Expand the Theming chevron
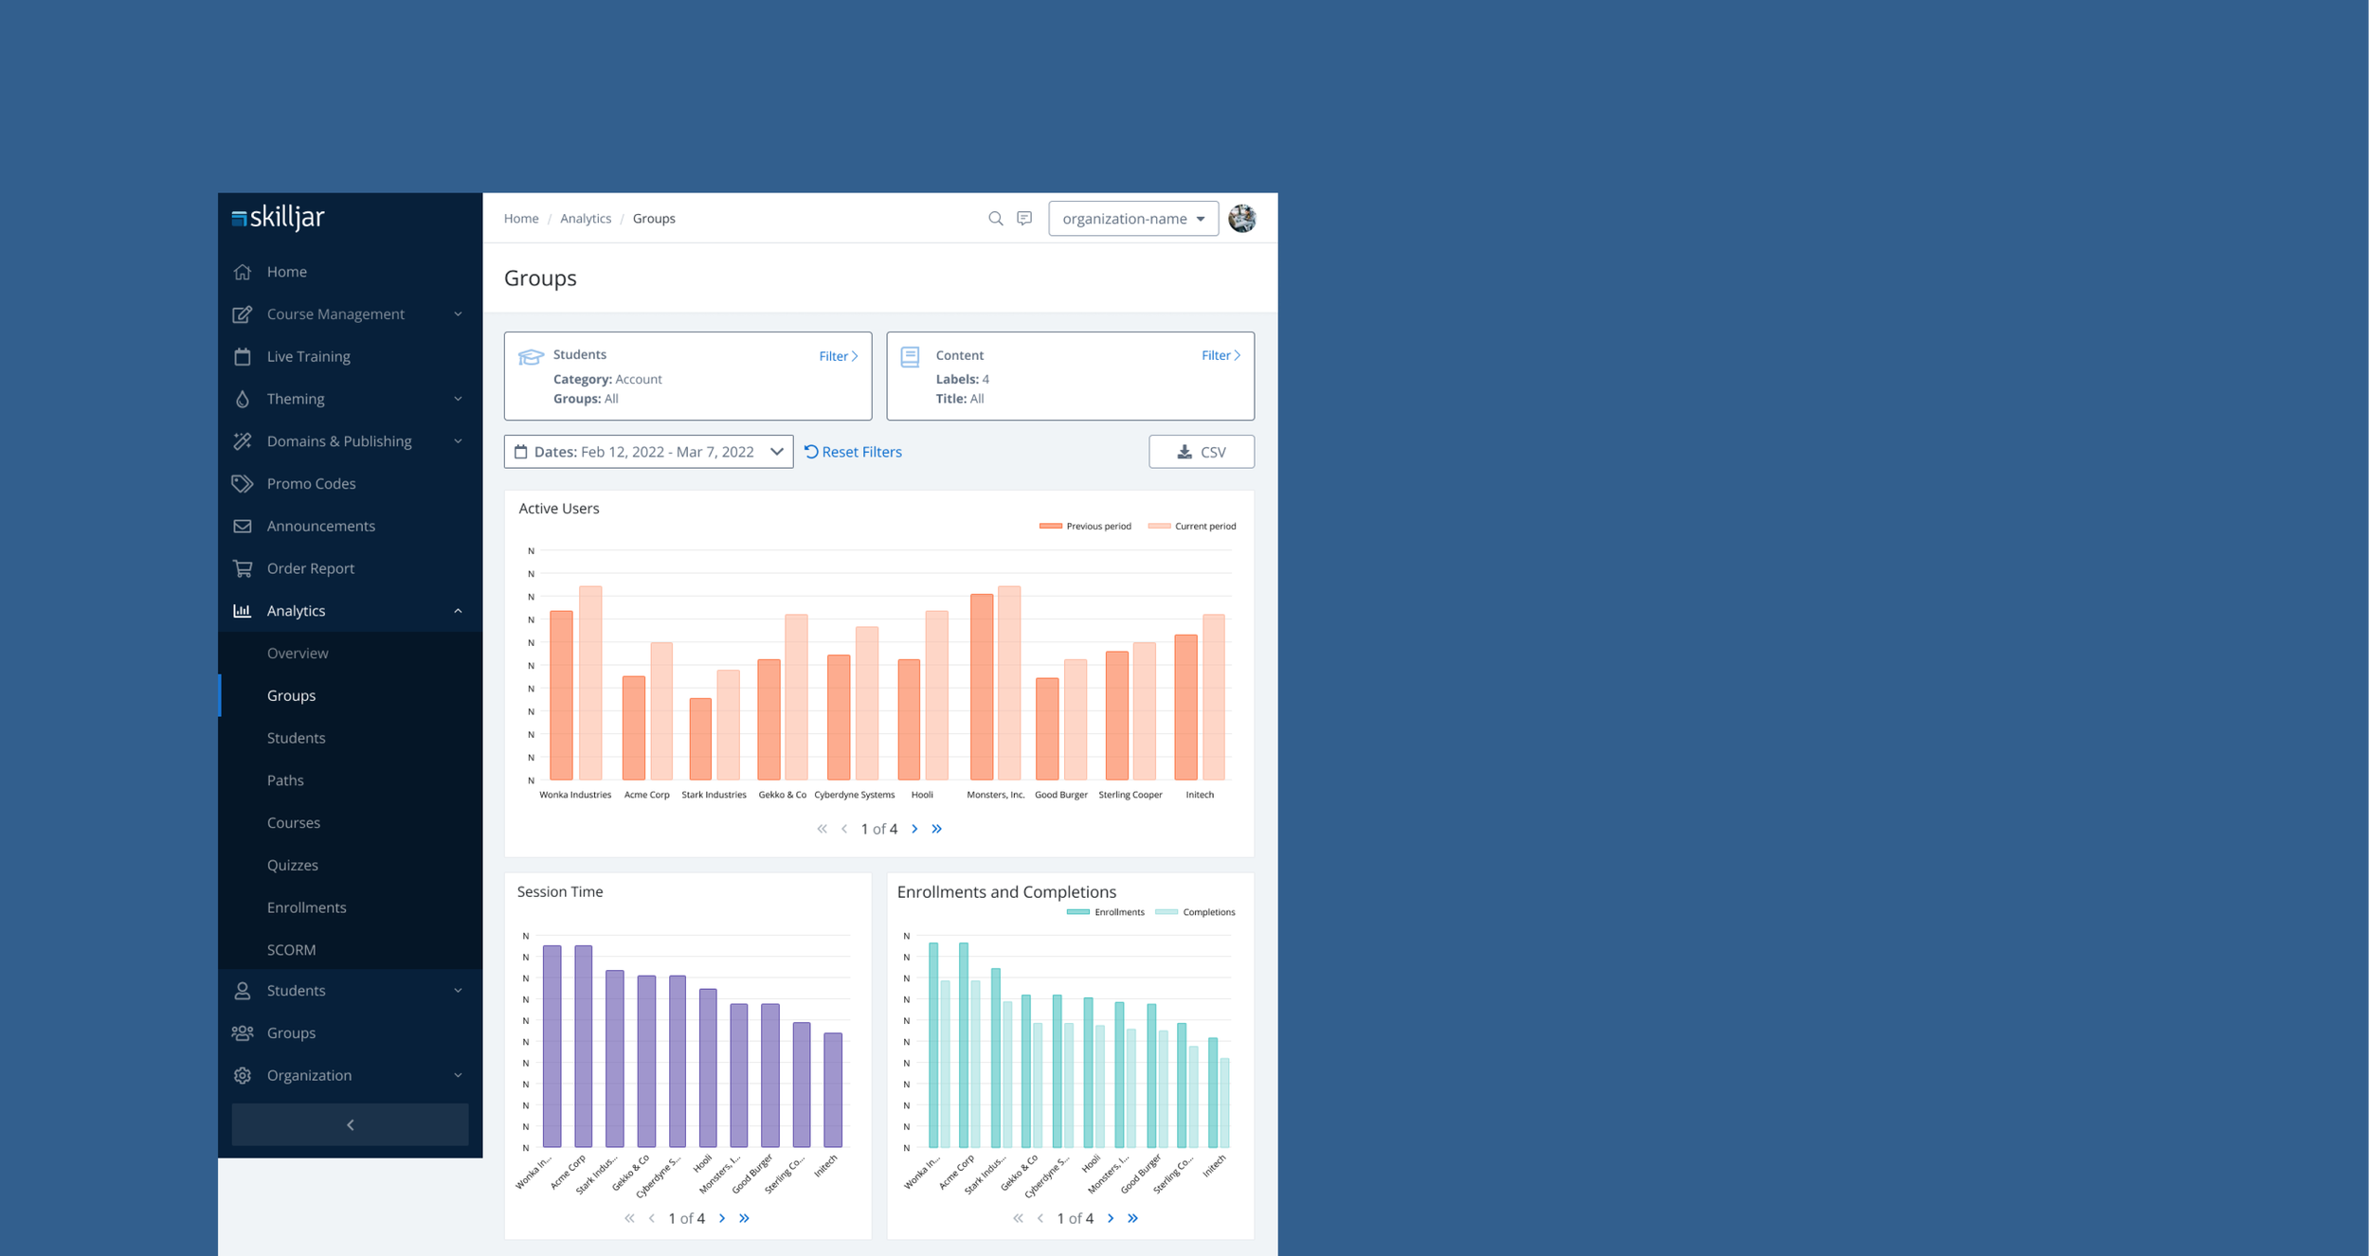Screen dimensions: 2369x1256 click(x=458, y=399)
